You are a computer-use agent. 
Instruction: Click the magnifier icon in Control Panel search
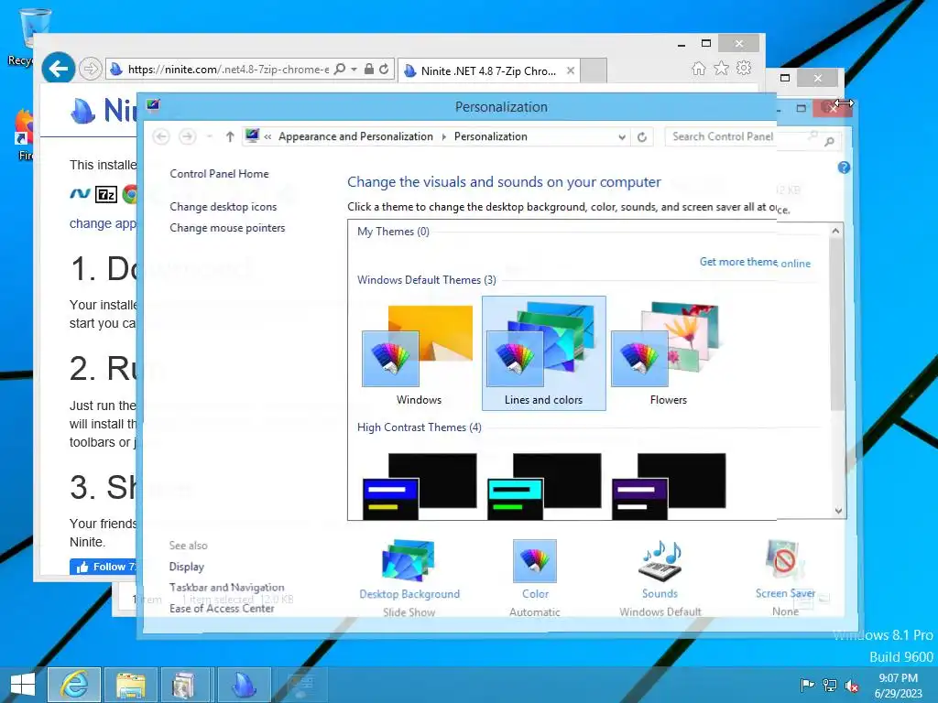coord(829,141)
